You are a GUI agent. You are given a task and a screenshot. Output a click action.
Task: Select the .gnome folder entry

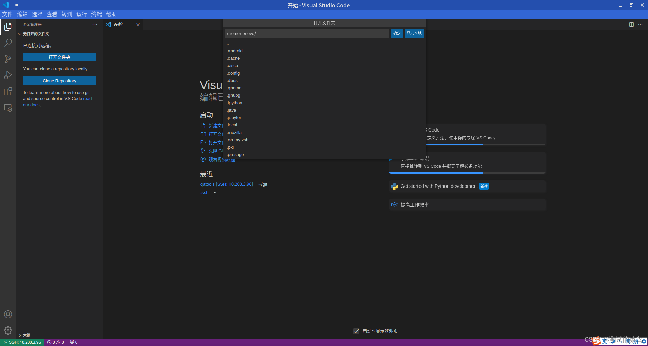pyautogui.click(x=324, y=88)
